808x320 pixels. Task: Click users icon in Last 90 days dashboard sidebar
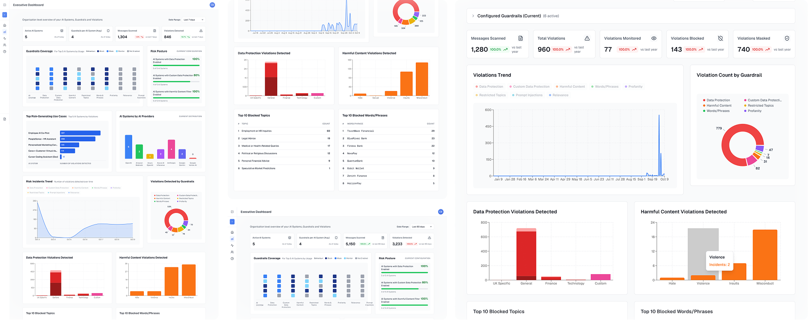point(232,252)
